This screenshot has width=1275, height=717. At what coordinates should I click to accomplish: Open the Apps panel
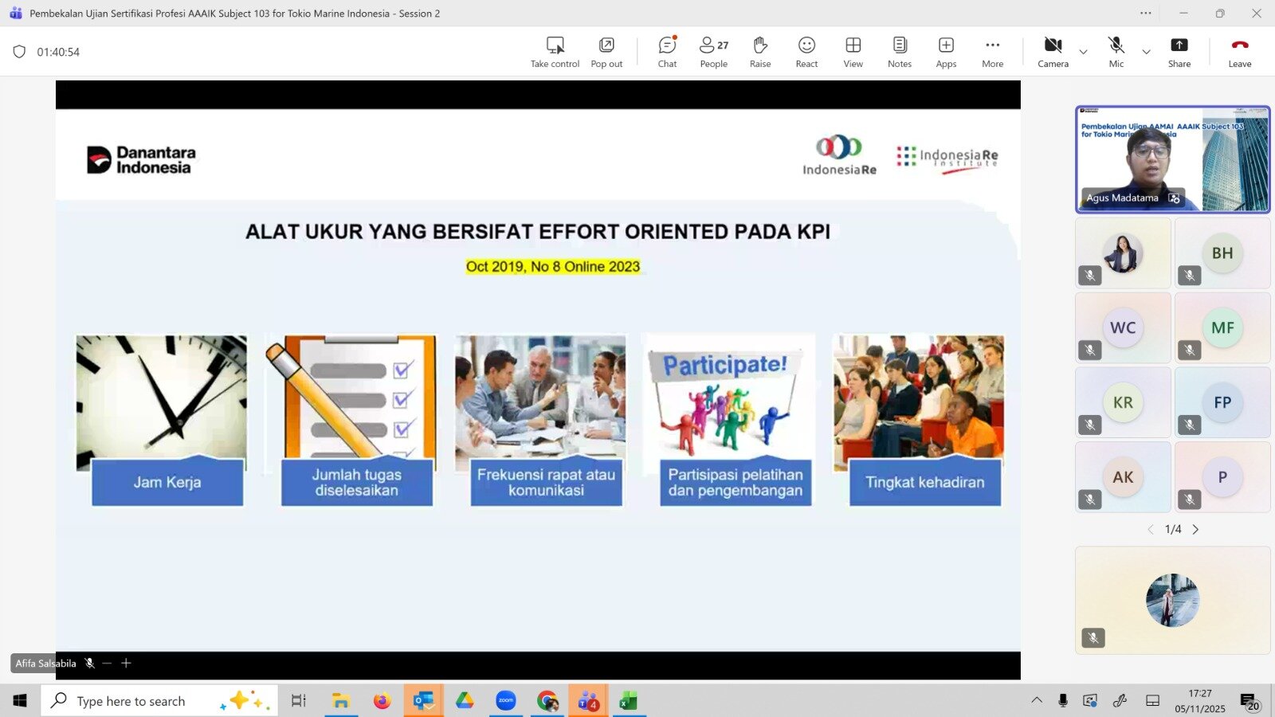pyautogui.click(x=946, y=52)
